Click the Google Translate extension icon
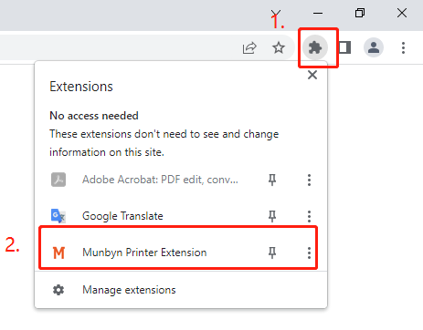 click(58, 216)
